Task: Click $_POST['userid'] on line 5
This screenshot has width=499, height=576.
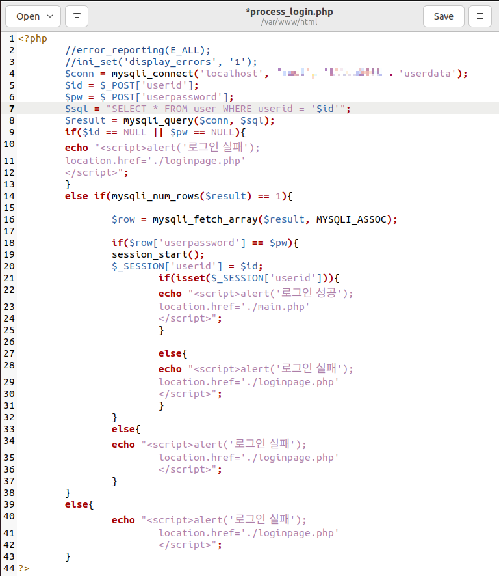Action: click(147, 85)
